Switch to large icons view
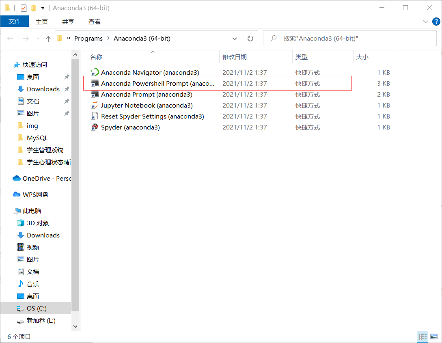Screen dimensions: 442x343 [434, 337]
